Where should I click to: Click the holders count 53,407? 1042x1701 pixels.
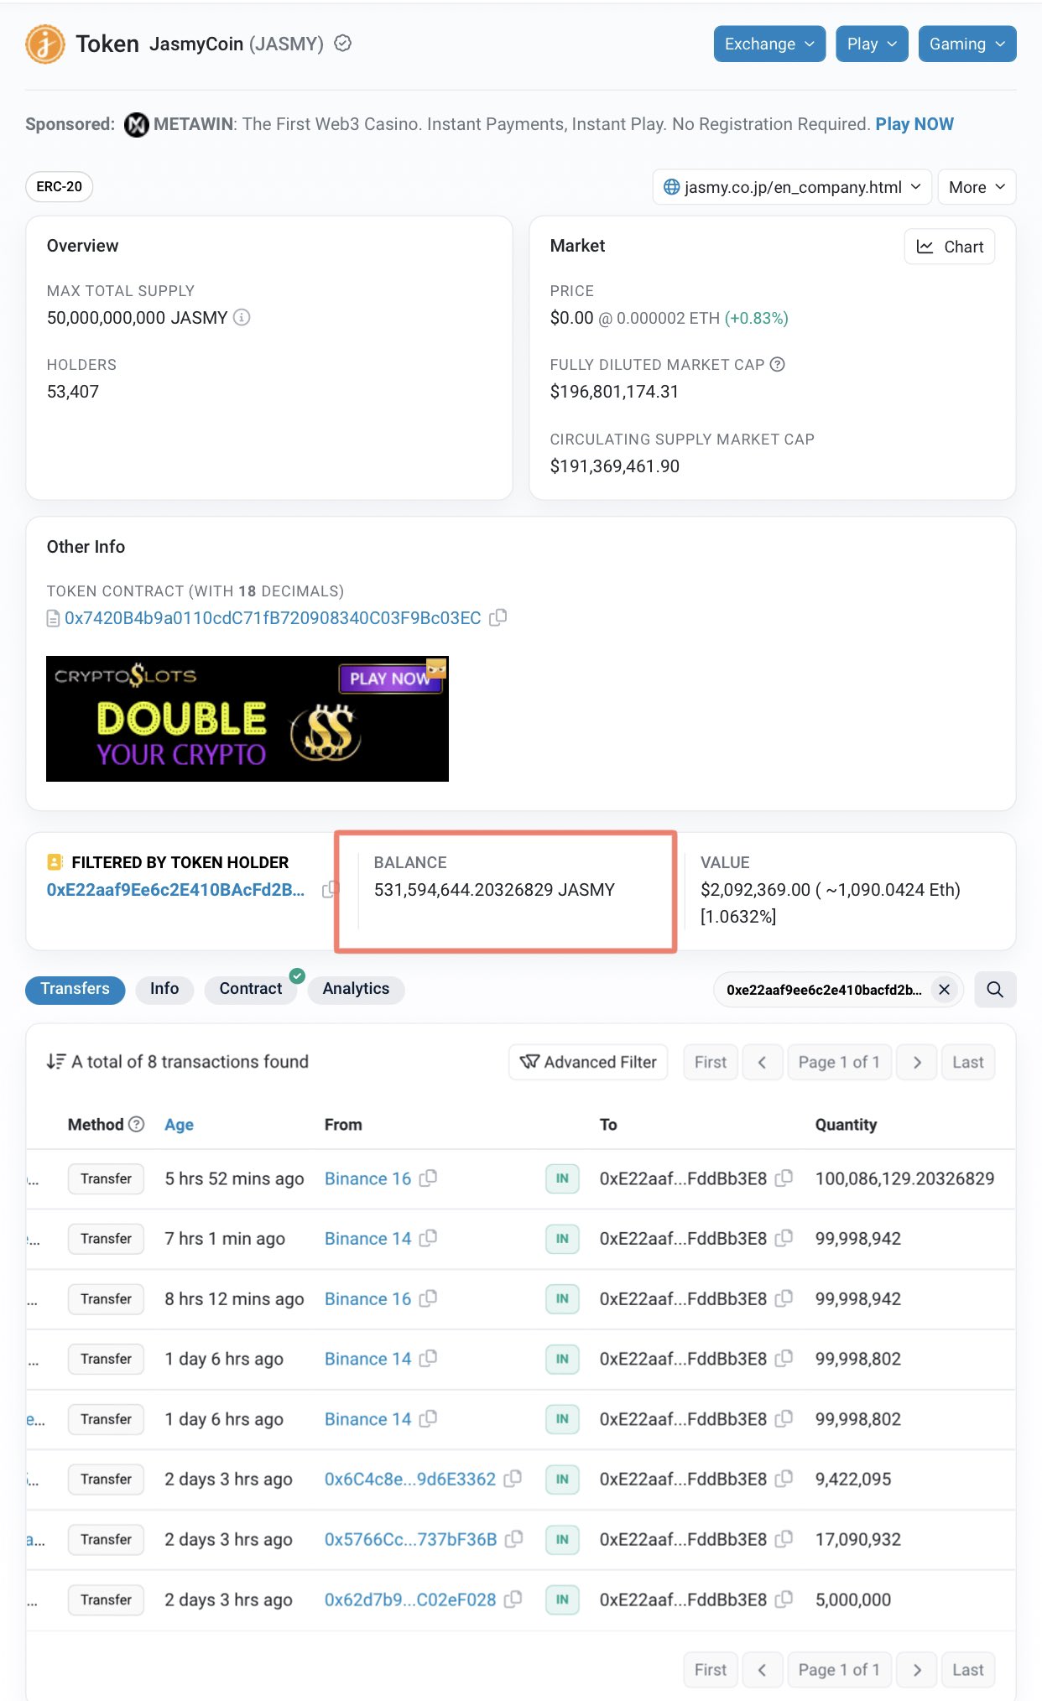73,392
